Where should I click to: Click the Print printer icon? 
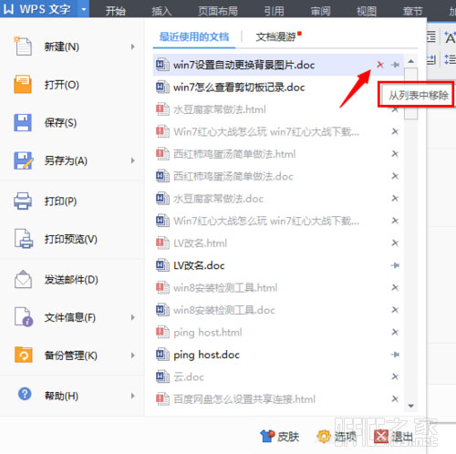23,201
